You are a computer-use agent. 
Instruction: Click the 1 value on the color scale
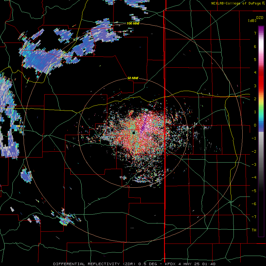(255, 112)
